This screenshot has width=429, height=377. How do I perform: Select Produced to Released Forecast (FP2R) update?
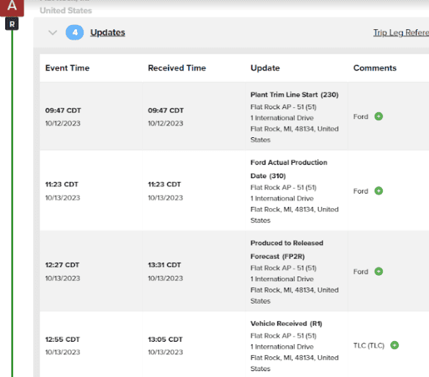(x=287, y=249)
